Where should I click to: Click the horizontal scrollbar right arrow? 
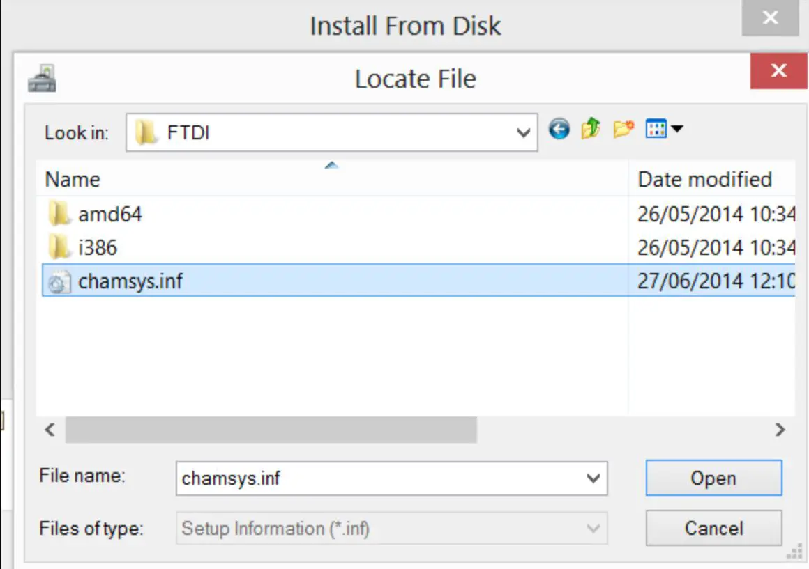coord(780,430)
